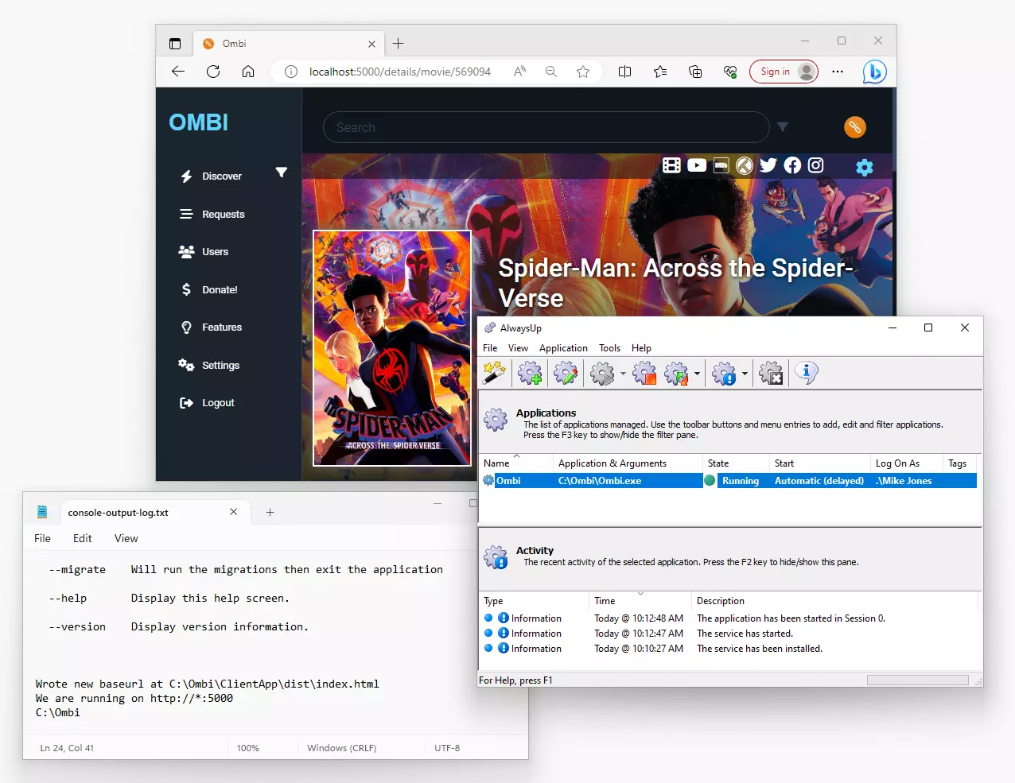Screen dimensions: 1015x783
Task: Click the Read aloud icon in address bar
Action: pos(519,72)
